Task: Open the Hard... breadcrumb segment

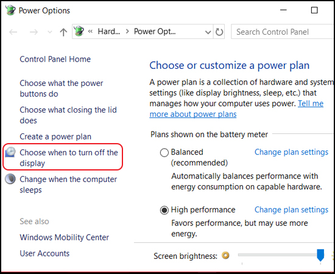Action: (x=109, y=32)
